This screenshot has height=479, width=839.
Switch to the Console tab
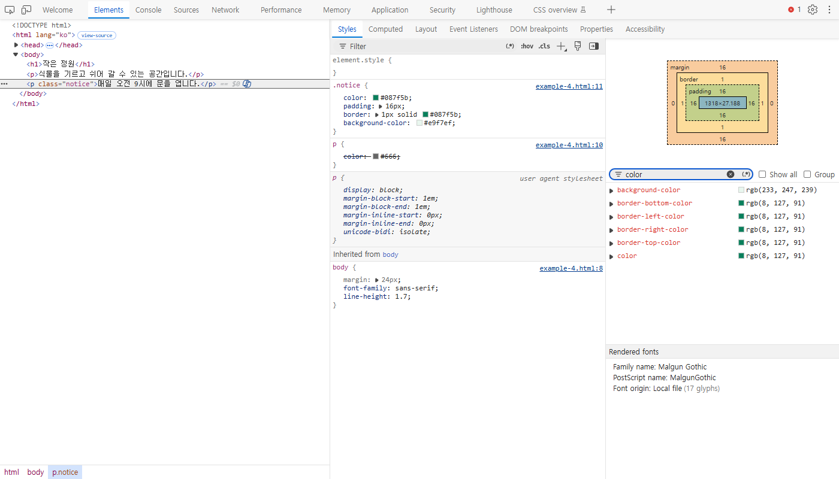click(x=148, y=10)
